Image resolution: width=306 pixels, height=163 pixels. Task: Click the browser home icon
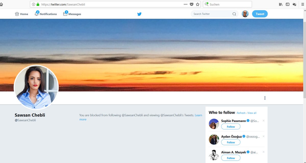pyautogui.click(x=1, y=4)
